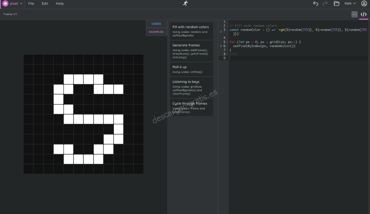Toggle the grid view icon
The image size is (370, 214).
click(x=354, y=14)
